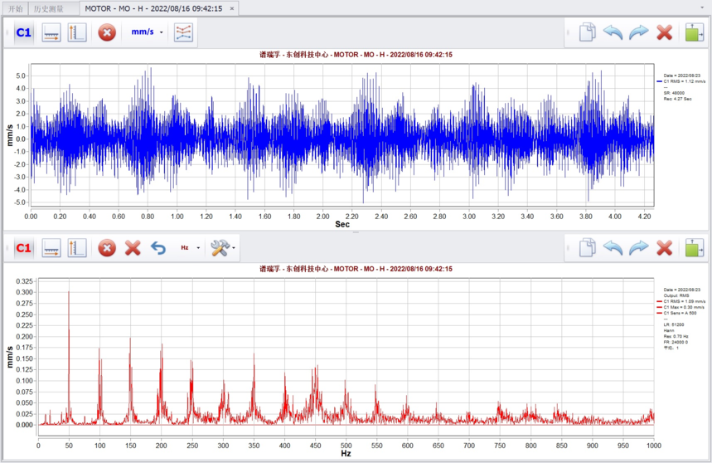Click vertical axis scale icon in waveform toolbar
Viewport: 712px width, 463px height.
[77, 33]
